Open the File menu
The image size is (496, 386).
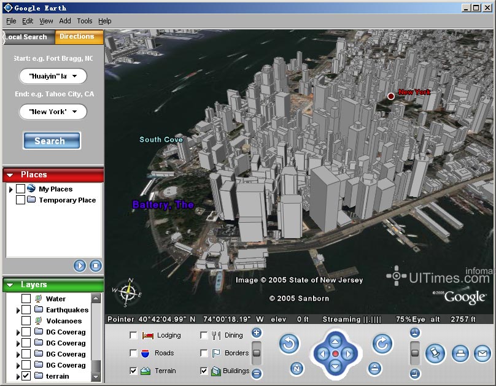[11, 21]
